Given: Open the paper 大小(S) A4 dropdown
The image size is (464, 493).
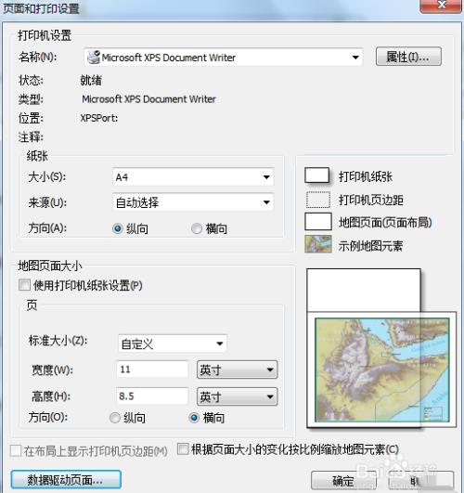Looking at the screenshot, I should [x=193, y=177].
